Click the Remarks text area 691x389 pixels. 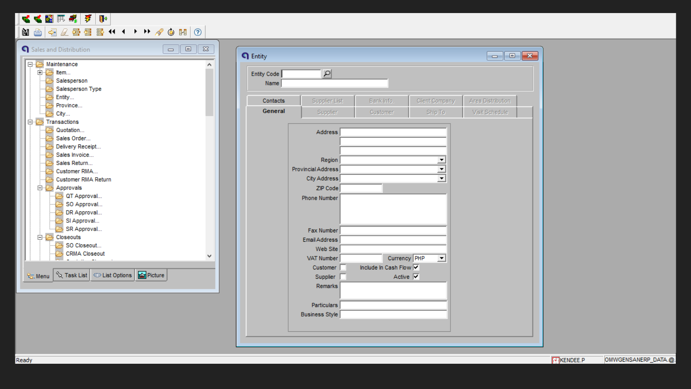[393, 290]
